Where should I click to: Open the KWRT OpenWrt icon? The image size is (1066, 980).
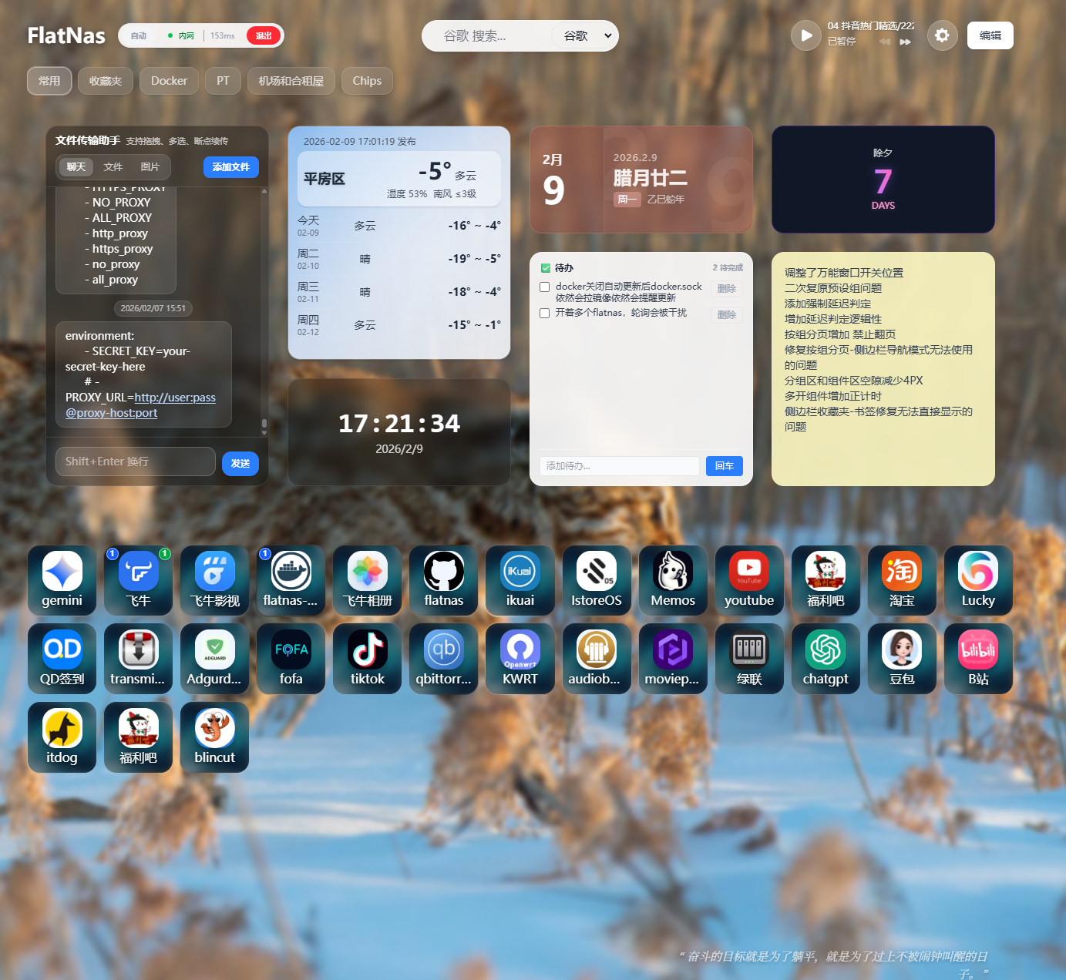(x=520, y=658)
